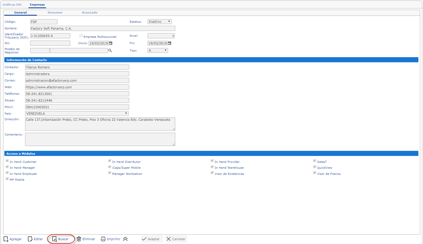The width and height of the screenshot is (423, 244).
Task: Click the Aceptar button
Action: pyautogui.click(x=152, y=239)
